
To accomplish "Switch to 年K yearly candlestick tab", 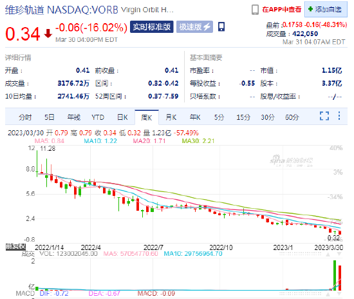I will pos(195,117).
